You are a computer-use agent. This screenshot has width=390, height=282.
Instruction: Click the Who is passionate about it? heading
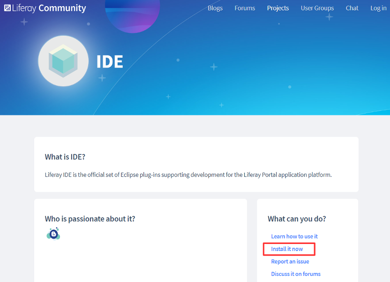tap(90, 219)
